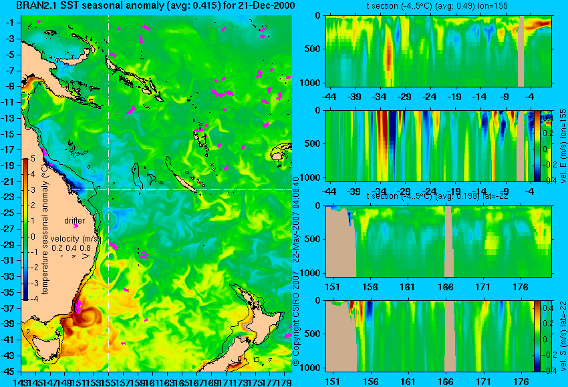Click the '500' depth label of the eastward velocity section
The width and height of the screenshot is (568, 387).
click(x=312, y=144)
